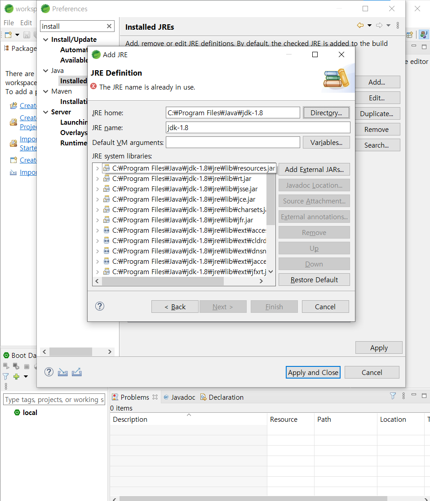
Task: Click the Boot Dashboard filter funnel icon
Action: point(6,376)
